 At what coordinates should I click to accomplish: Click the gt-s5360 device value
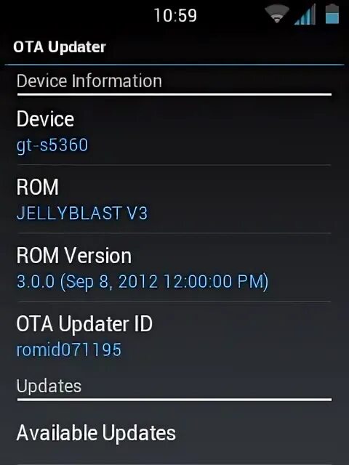point(52,145)
